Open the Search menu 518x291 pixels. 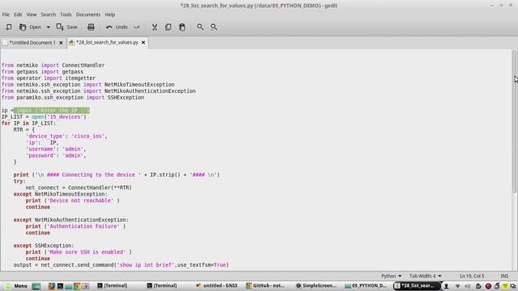(x=49, y=15)
